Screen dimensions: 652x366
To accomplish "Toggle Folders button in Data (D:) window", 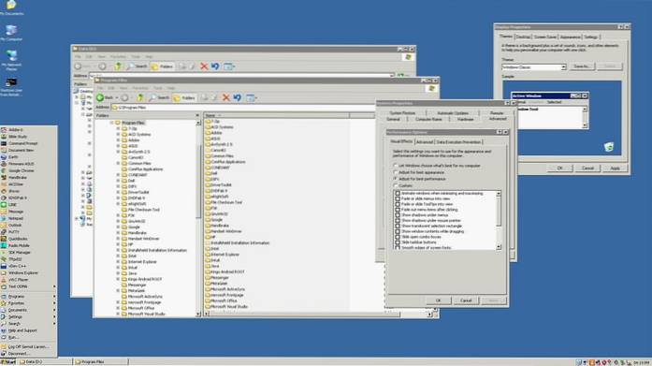I will 162,66.
